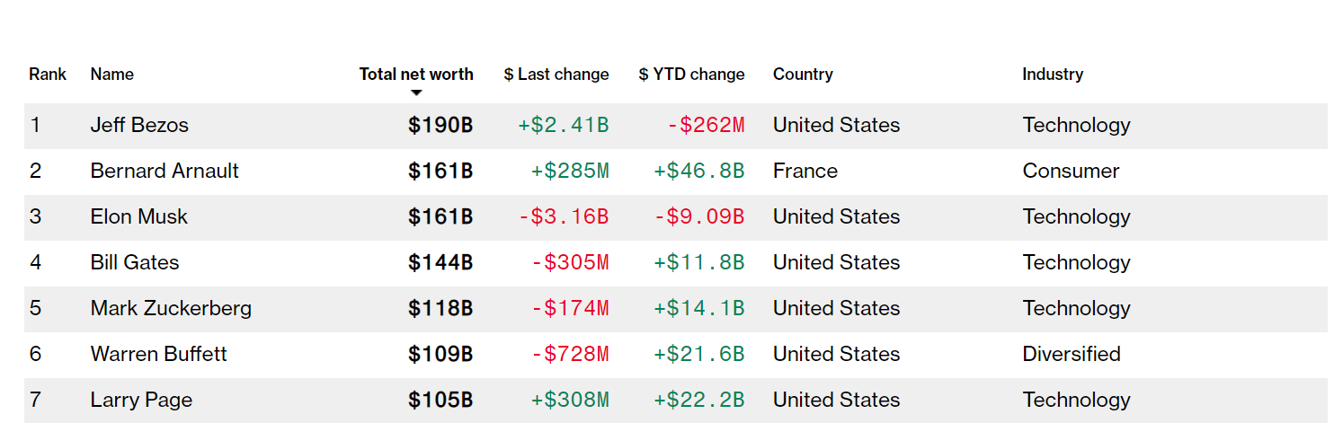Click the $ Last change column header
Screen dimensions: 1343x423
[x=556, y=75]
